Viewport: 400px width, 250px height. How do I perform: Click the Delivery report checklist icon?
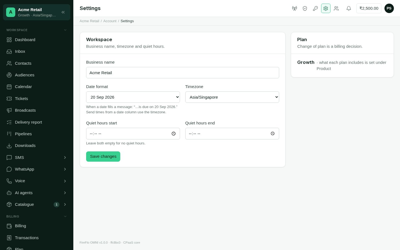click(9, 122)
